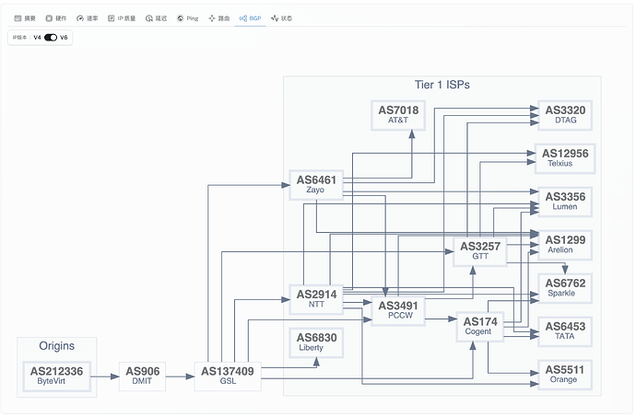The image size is (636, 417).
Task: Go to the 延迟 latency tab
Action: click(156, 18)
